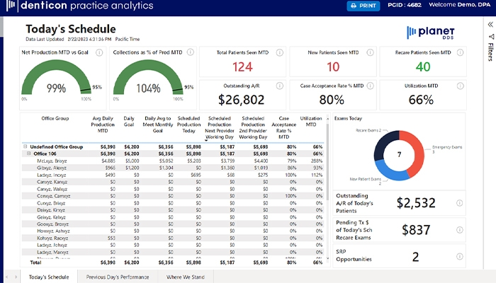Expand the Filters pane with double chevron
Viewport: 496px width, 283px height.
click(x=489, y=25)
